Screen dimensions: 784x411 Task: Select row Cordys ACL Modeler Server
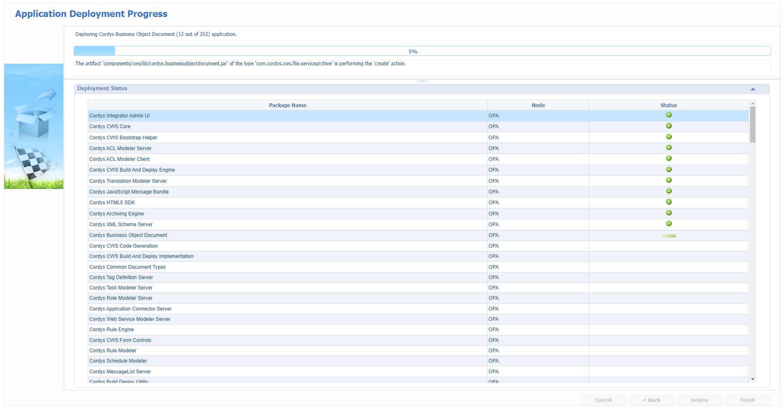(x=418, y=148)
